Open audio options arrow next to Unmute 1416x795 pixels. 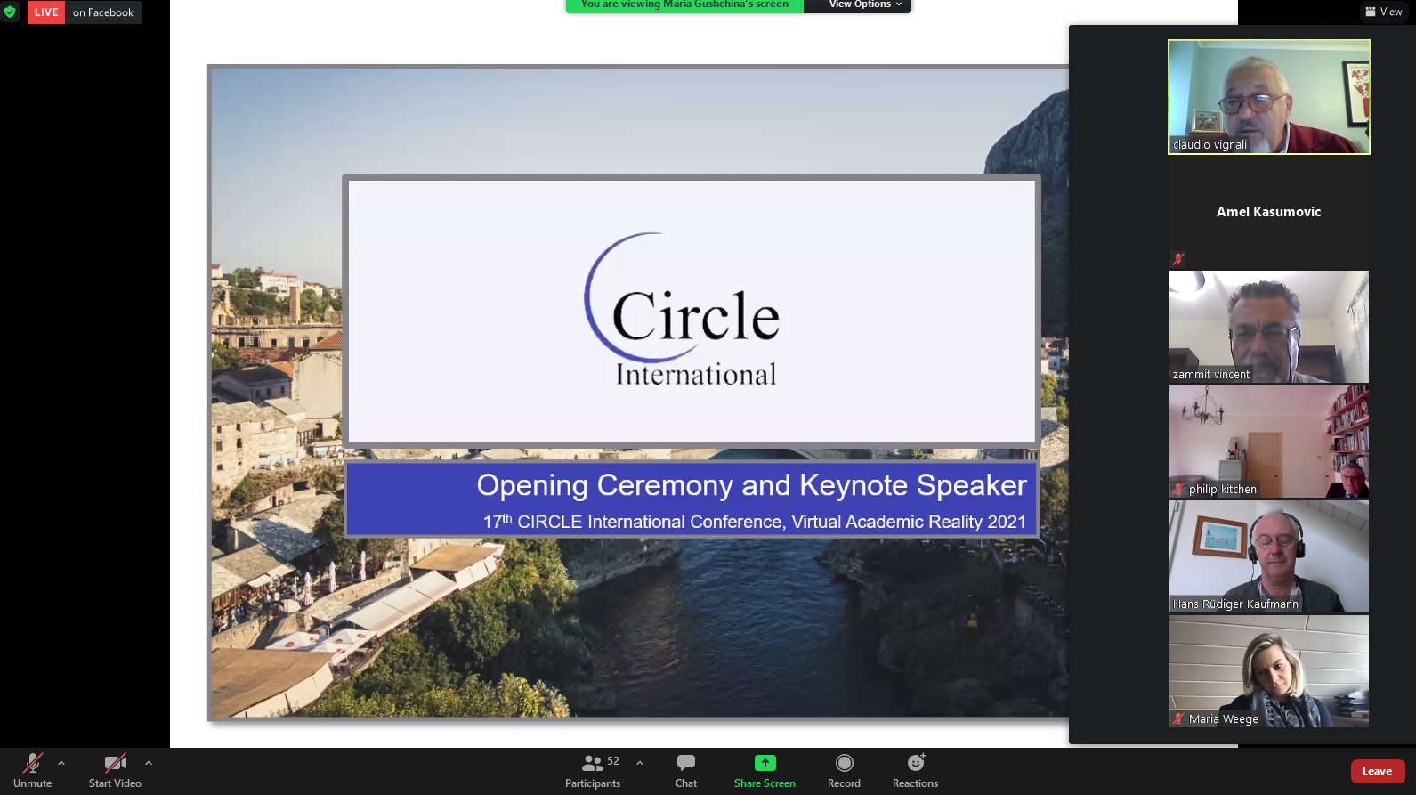[x=61, y=763]
